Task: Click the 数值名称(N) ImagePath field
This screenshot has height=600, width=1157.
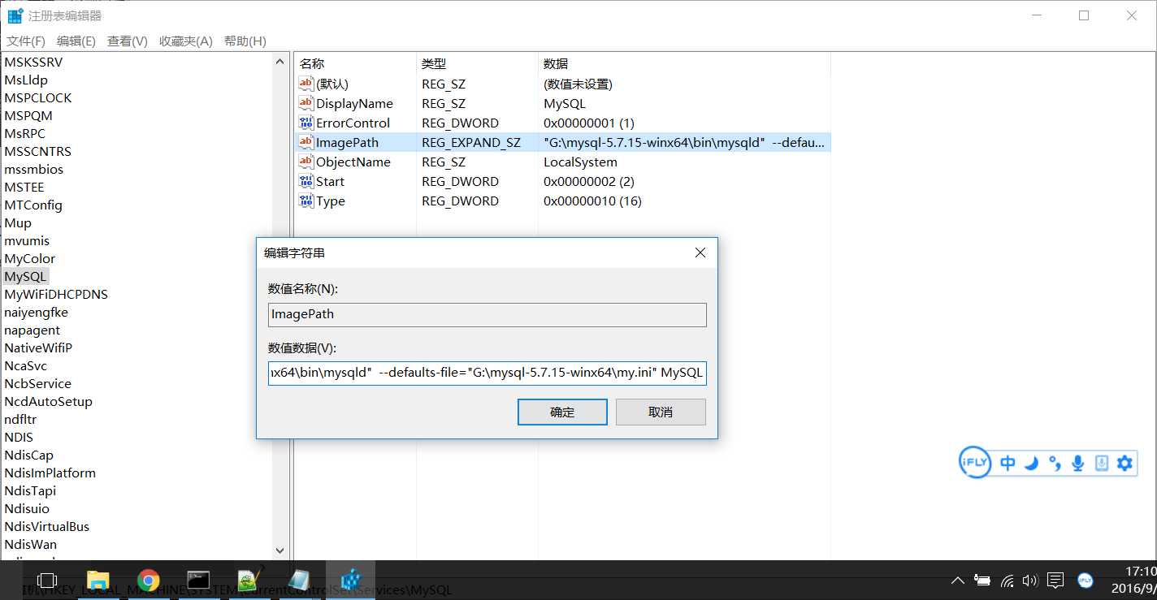Action: [487, 315]
